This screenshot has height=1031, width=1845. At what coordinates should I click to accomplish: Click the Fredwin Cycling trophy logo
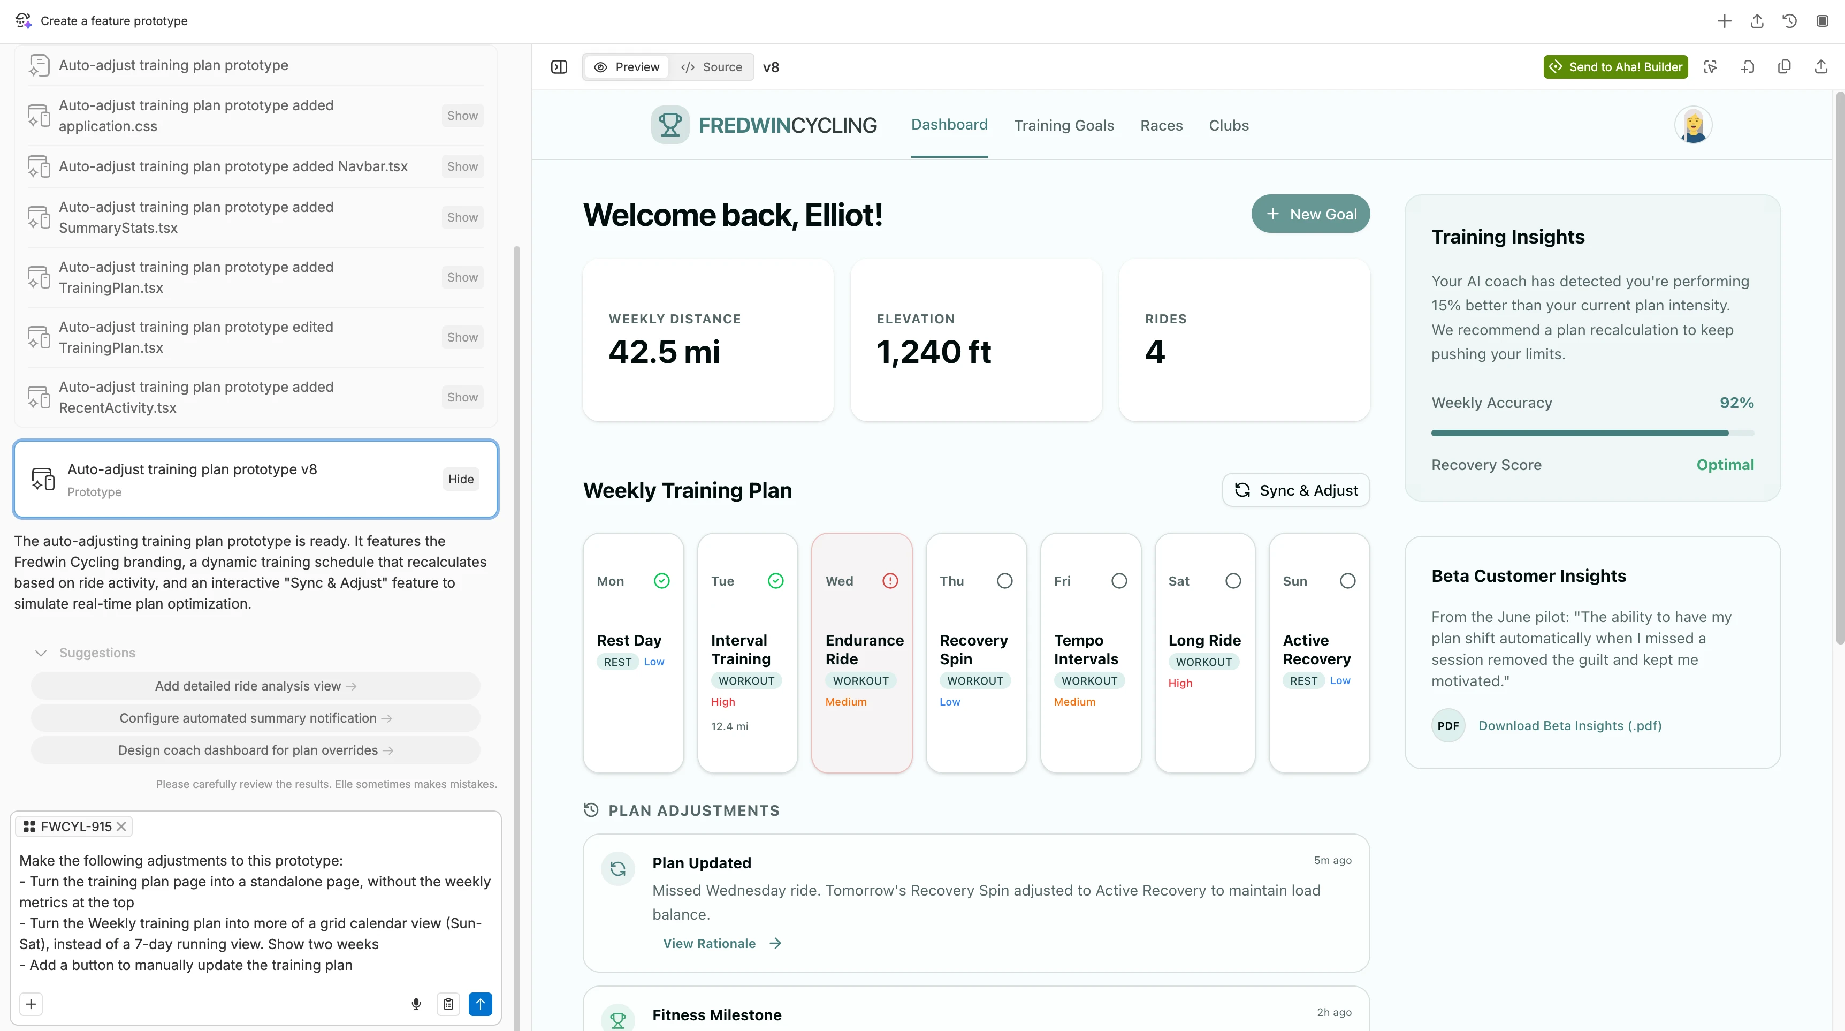(670, 125)
